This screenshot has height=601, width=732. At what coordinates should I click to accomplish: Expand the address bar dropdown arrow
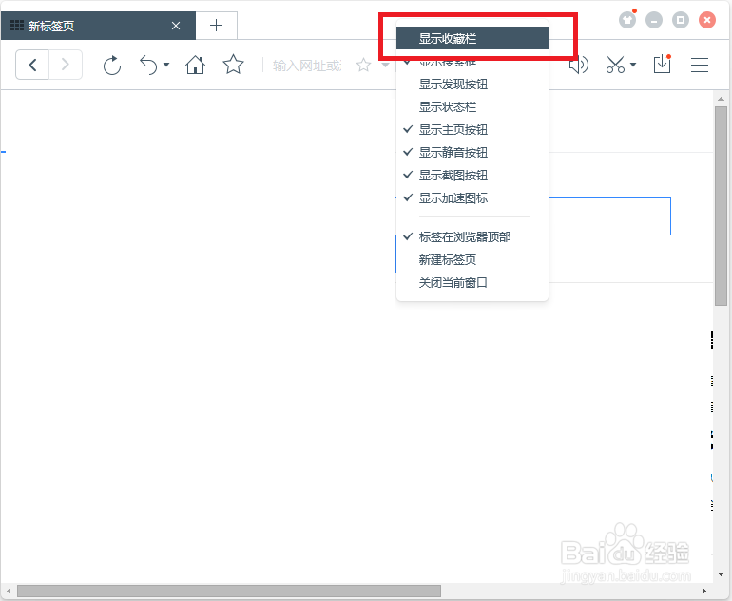point(385,66)
